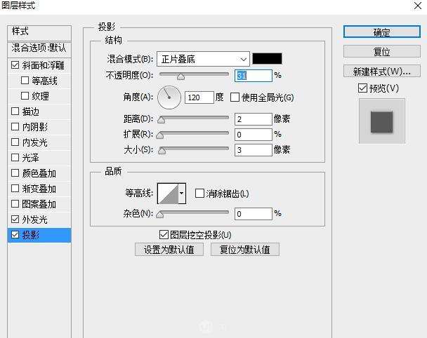Select 混合选项:默认 in styles list
427x338 pixels.
pos(39,48)
